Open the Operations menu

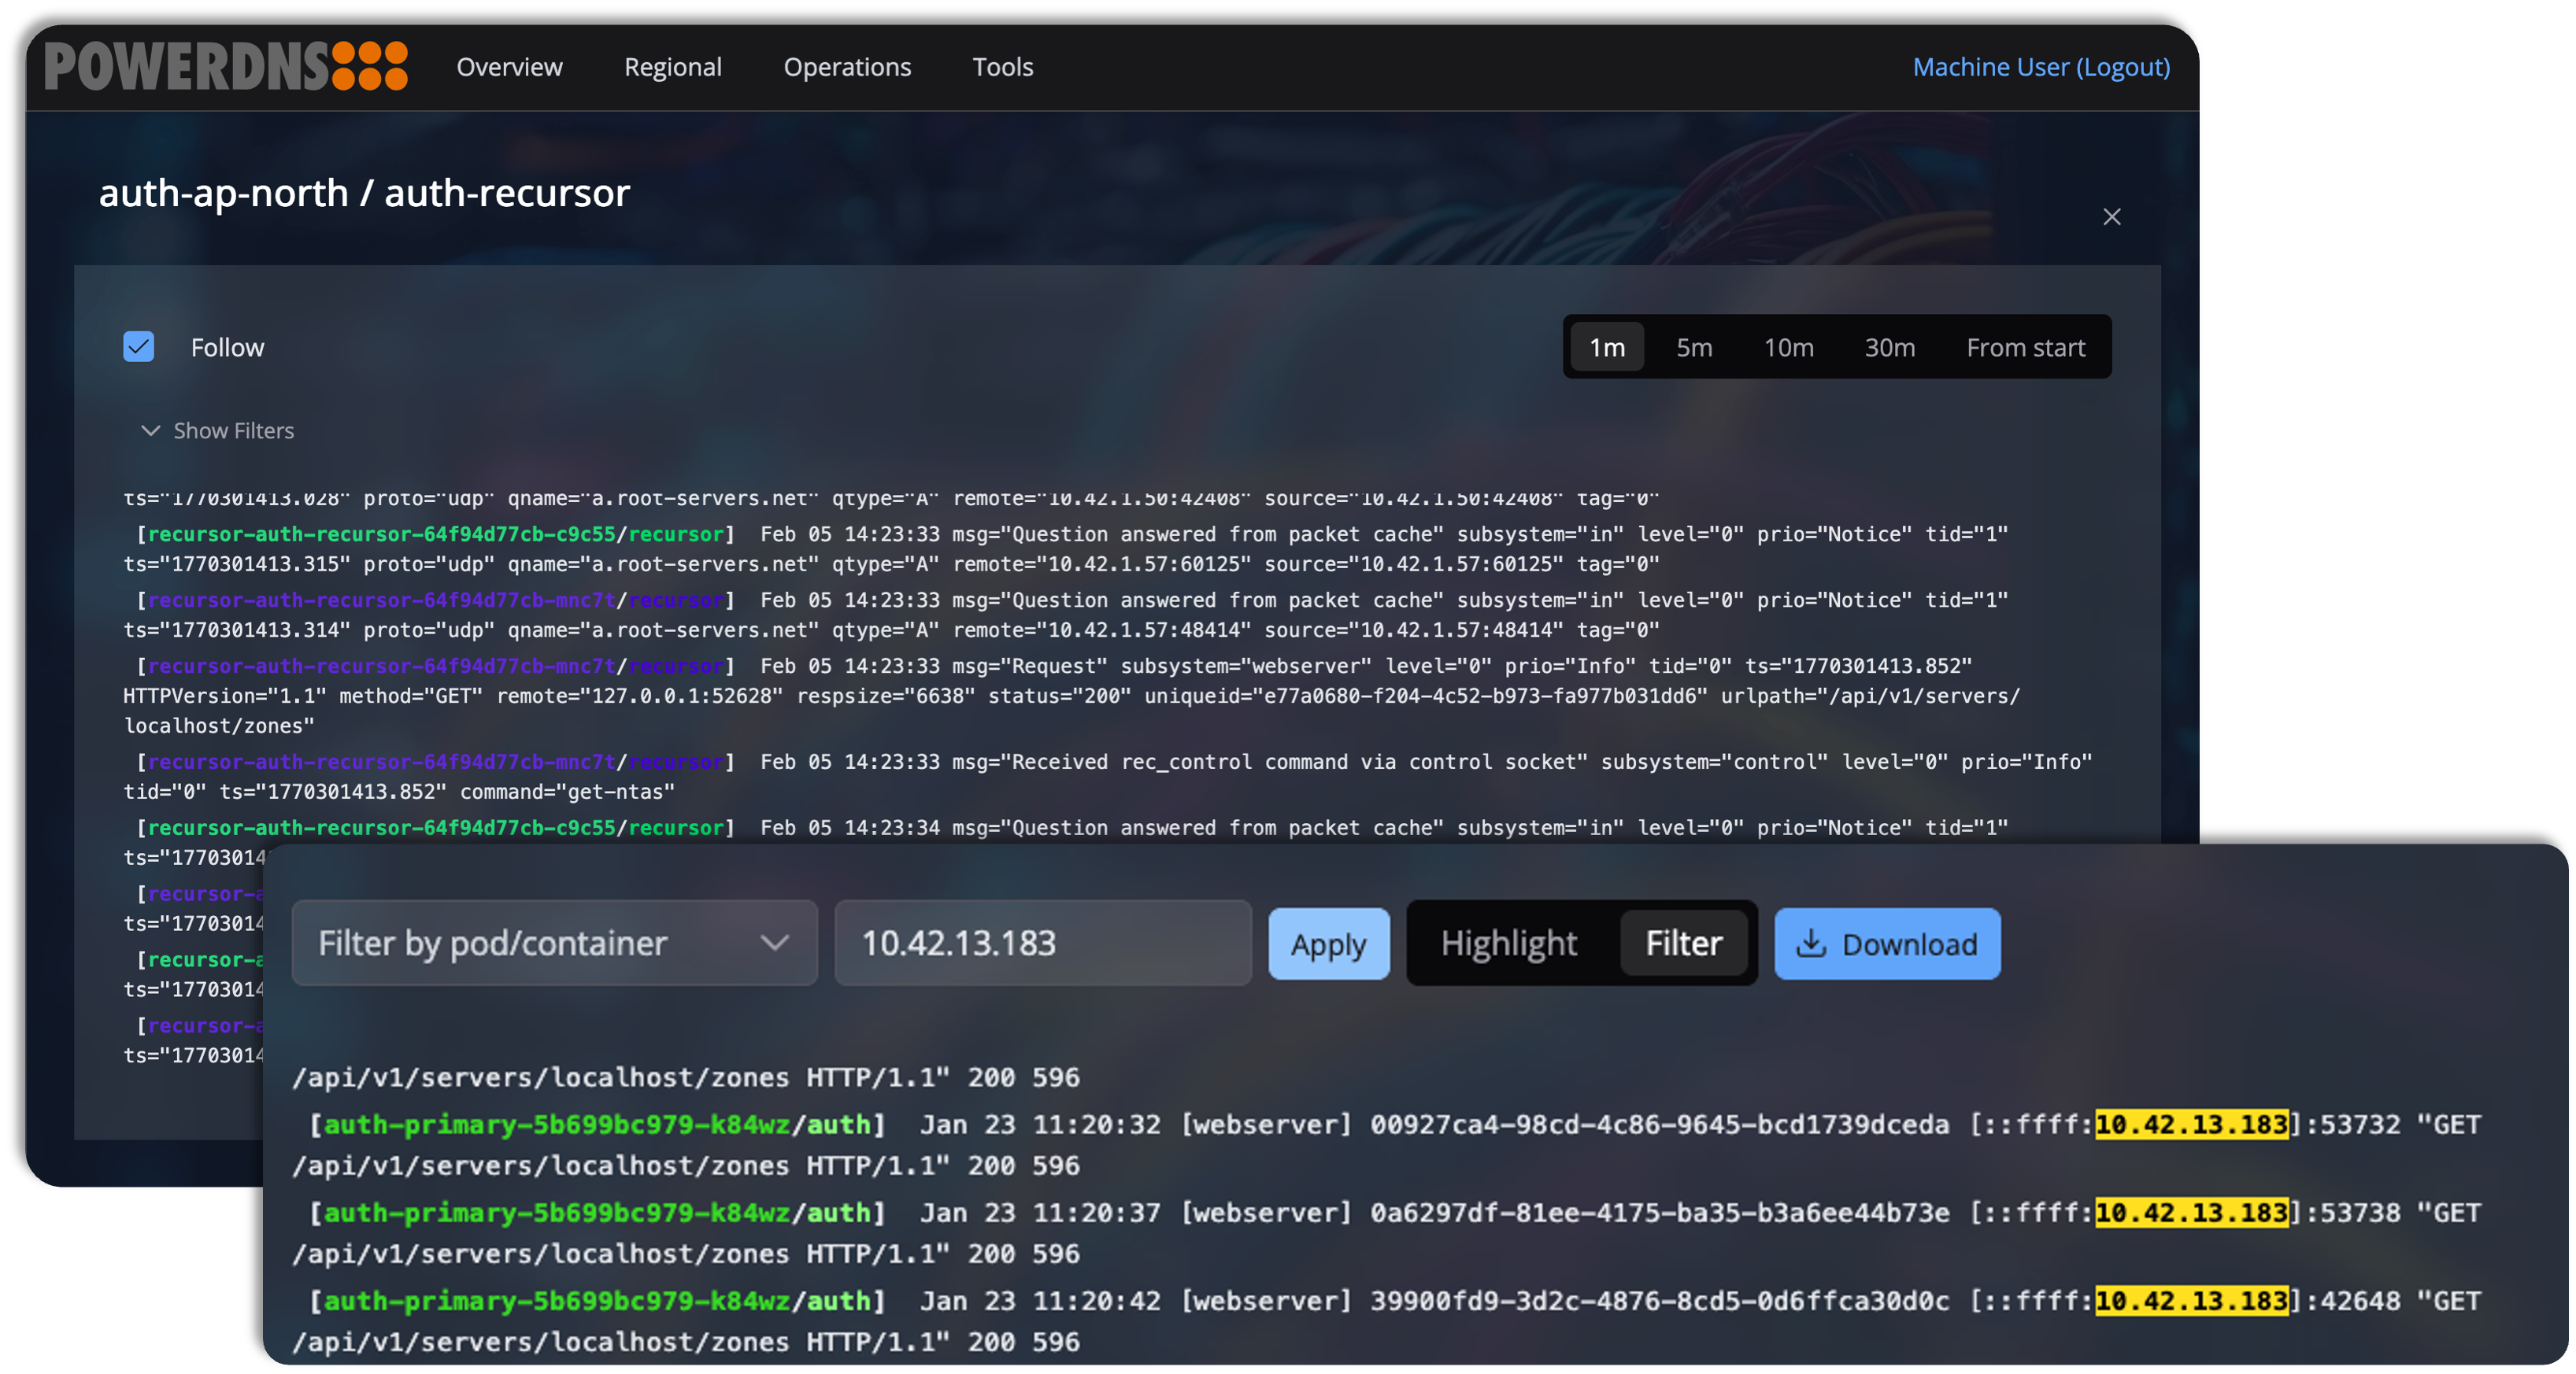847,67
